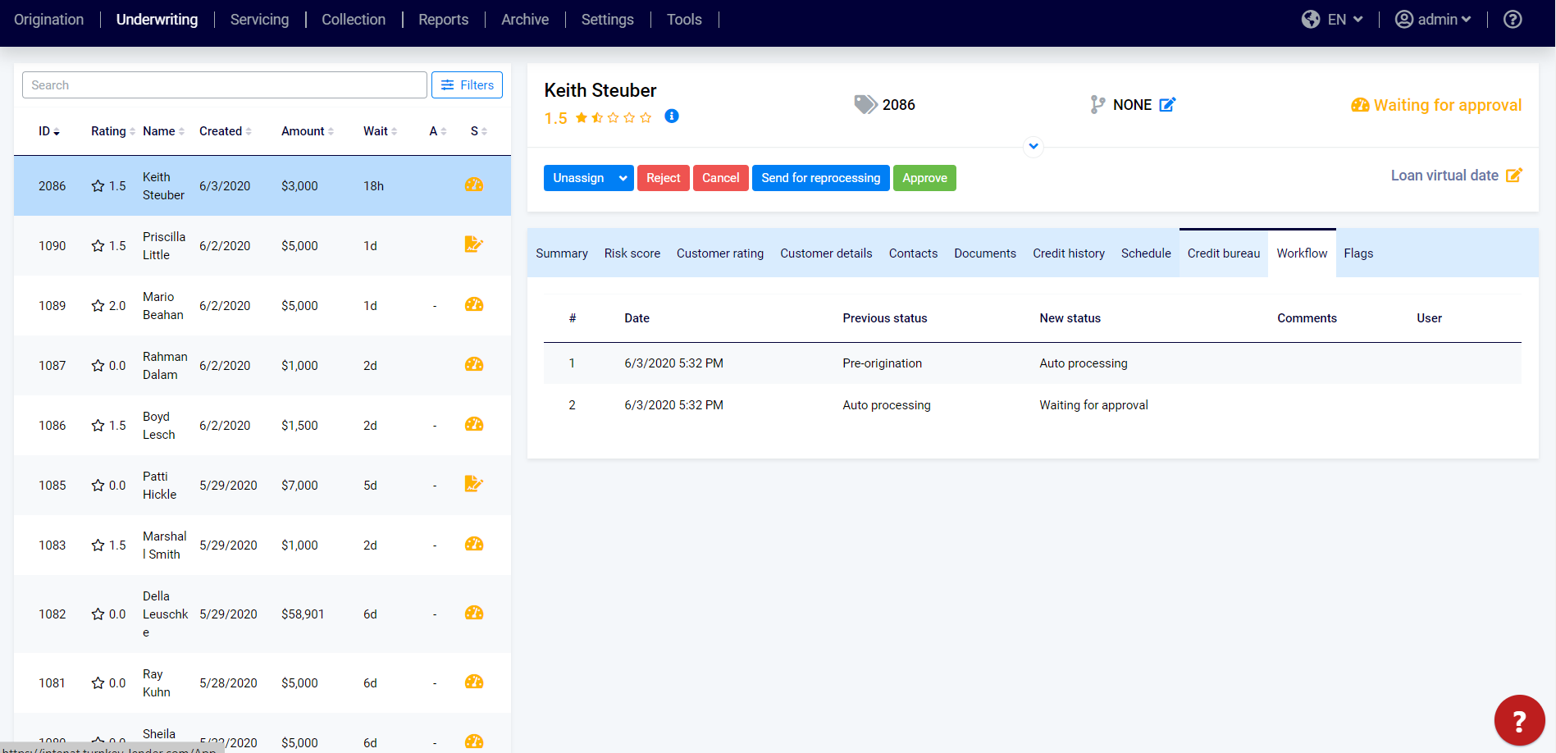Image resolution: width=1556 pixels, height=753 pixels.
Task: Click status icon for Rahman Dalam row
Action: pos(474,364)
